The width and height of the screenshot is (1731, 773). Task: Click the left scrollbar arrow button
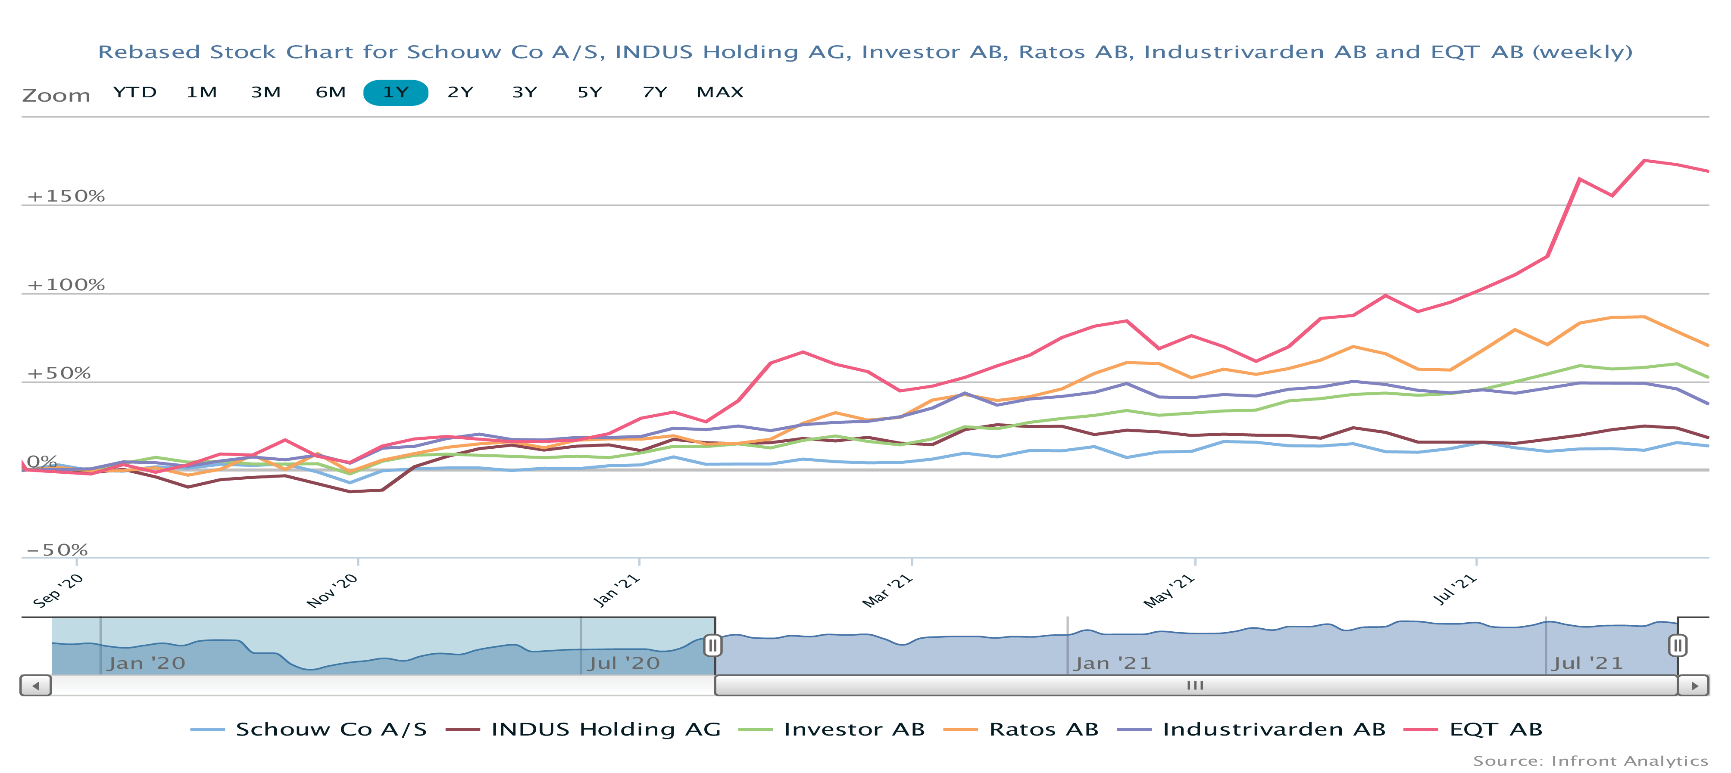click(x=36, y=686)
